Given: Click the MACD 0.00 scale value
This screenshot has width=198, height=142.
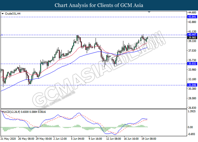Looking at the screenshot, I should (x=190, y=127).
